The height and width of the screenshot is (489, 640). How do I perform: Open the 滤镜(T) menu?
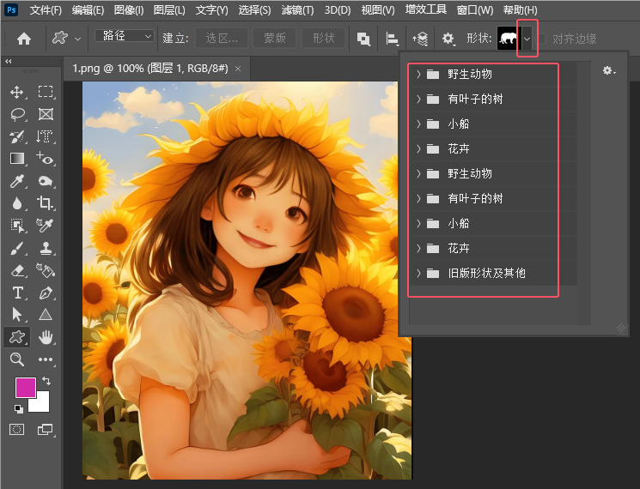297,9
